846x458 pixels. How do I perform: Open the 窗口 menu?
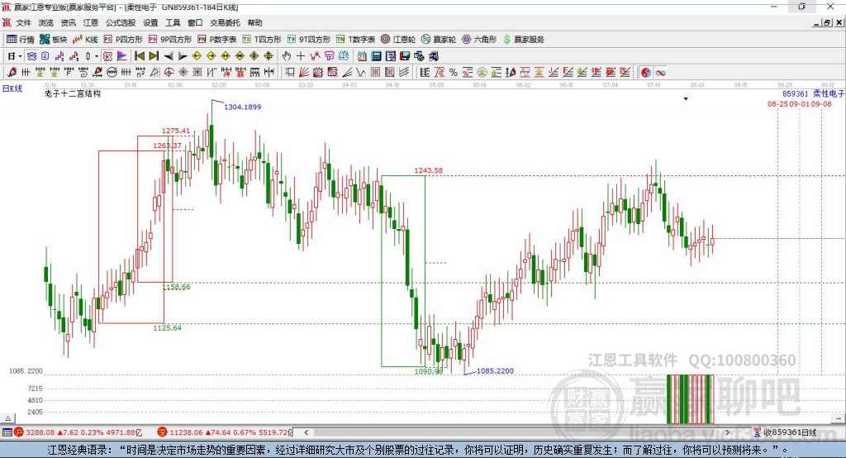point(195,22)
